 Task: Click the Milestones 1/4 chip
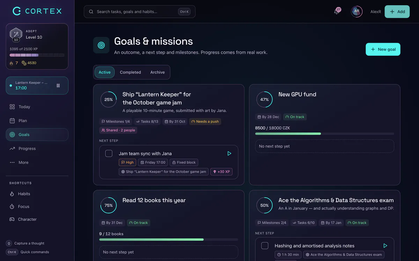[x=116, y=121]
